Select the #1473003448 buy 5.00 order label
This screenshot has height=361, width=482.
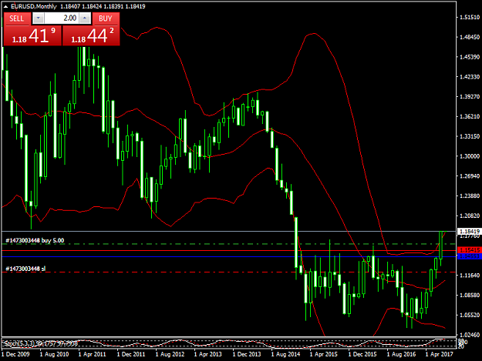coord(35,240)
